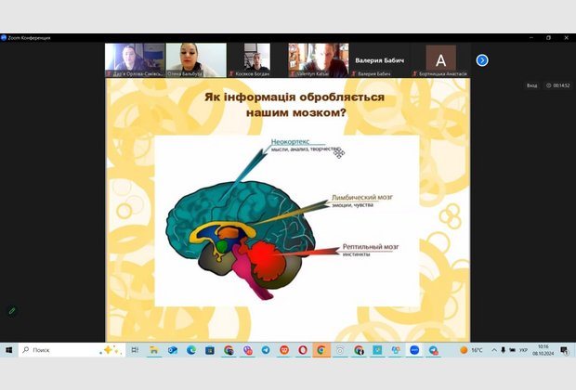
Task: Open the notification center icon
Action: [563, 350]
